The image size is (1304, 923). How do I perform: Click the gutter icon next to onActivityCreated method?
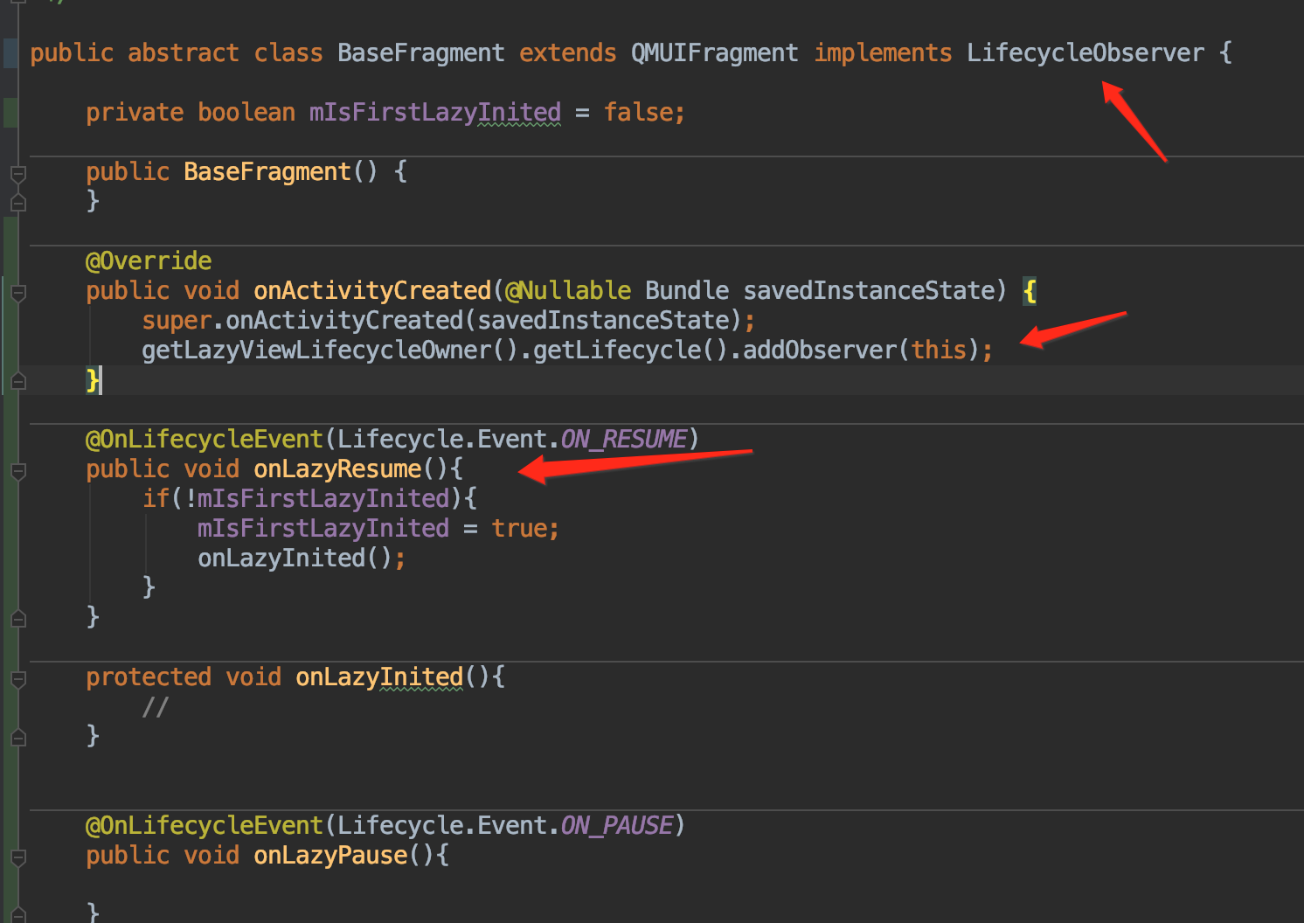point(17,293)
